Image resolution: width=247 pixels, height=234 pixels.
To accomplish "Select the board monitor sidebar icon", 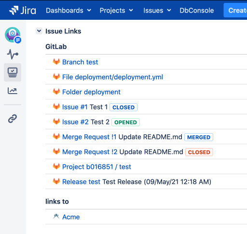I will coord(13,72).
